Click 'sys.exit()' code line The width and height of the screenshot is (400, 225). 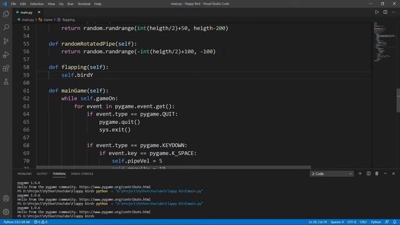[115, 129]
